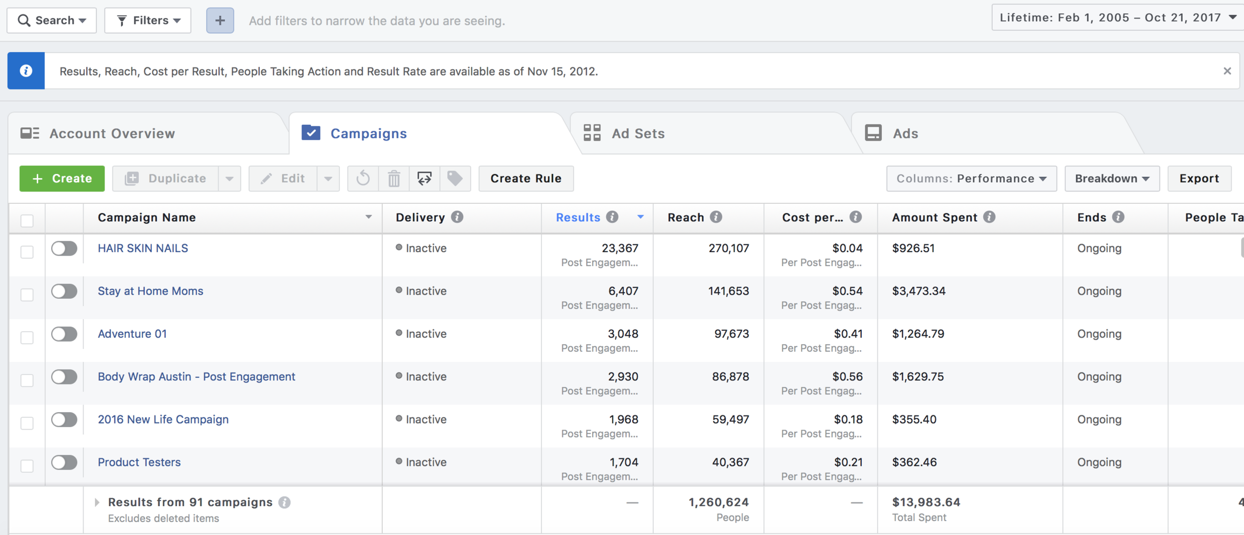Click the Amount Spent info icon

pyautogui.click(x=990, y=217)
